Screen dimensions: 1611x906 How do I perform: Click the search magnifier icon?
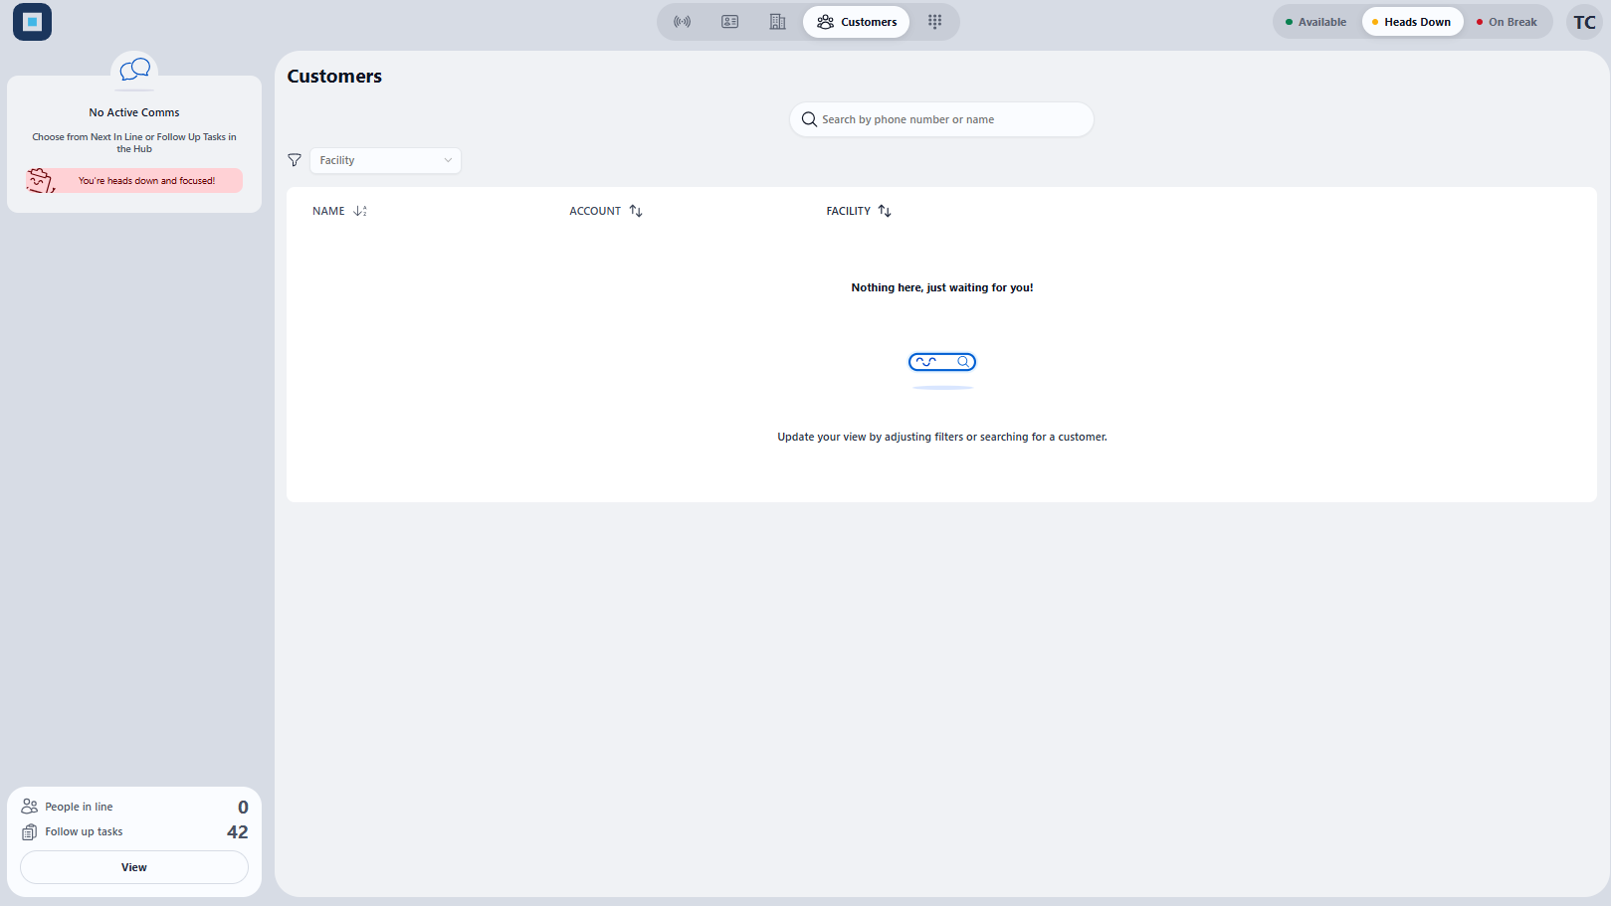(809, 119)
